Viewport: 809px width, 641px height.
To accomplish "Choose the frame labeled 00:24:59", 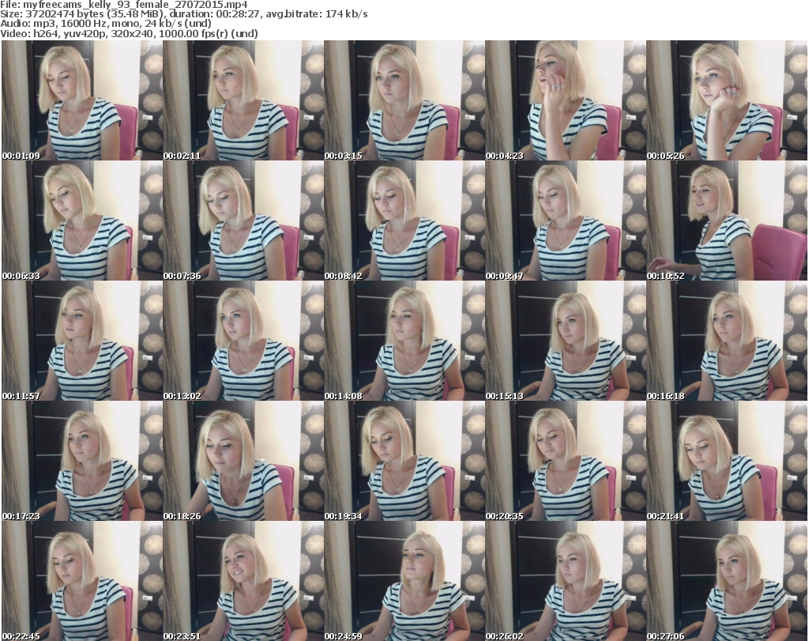I will coord(404,581).
